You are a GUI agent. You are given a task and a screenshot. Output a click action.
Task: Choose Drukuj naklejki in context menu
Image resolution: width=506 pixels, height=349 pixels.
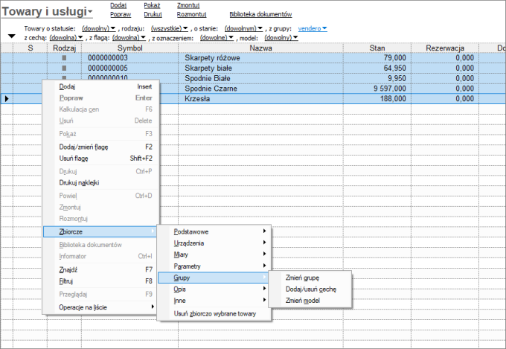[100, 183]
